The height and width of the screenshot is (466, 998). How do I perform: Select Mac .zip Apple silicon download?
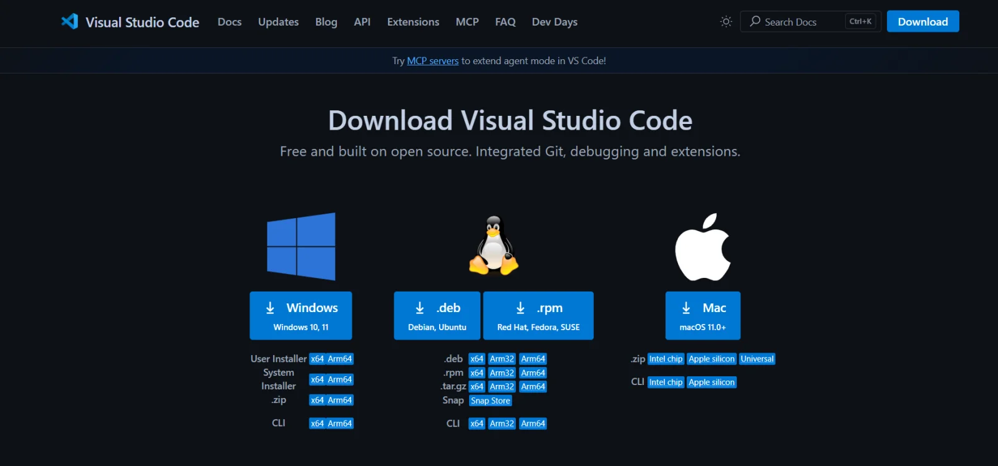click(712, 359)
